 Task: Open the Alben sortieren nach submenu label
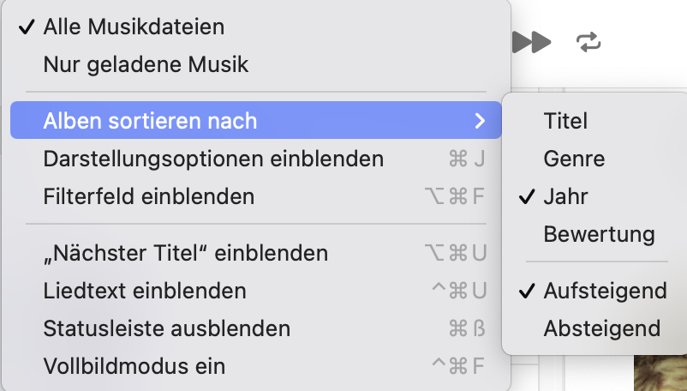click(x=150, y=121)
